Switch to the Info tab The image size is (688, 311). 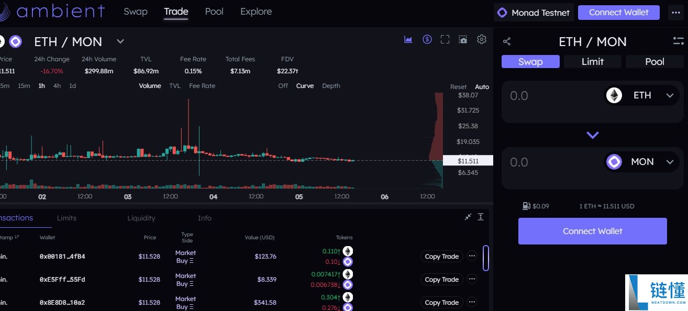click(x=205, y=218)
